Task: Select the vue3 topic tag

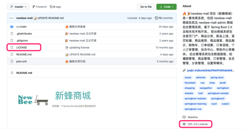Action: click(x=214, y=104)
